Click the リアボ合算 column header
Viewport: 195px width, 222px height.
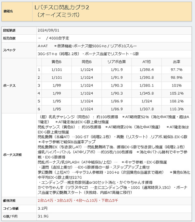(117, 62)
